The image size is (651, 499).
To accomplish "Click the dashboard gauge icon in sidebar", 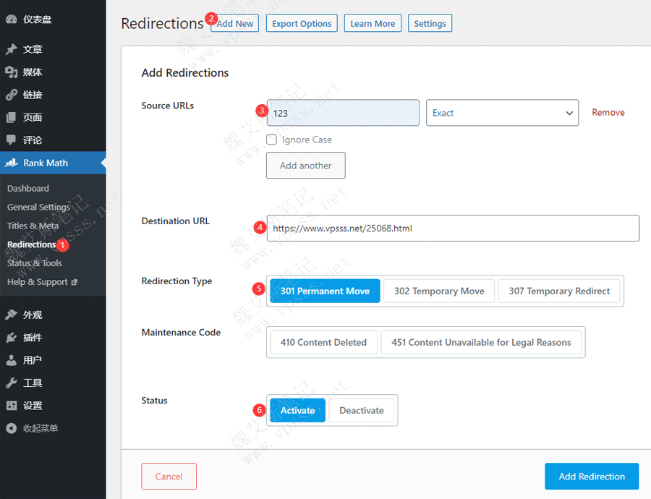I will click(11, 20).
